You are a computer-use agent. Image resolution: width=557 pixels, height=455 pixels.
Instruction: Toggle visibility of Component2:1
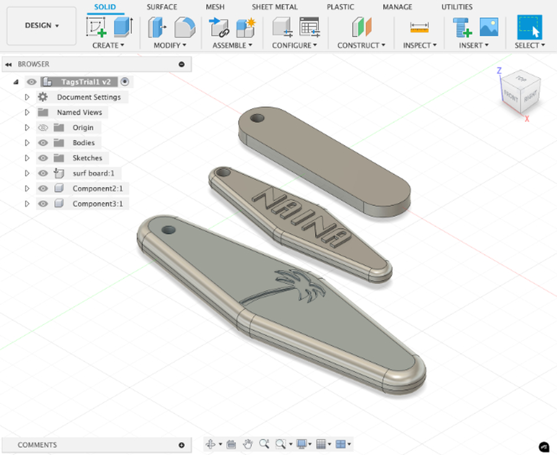[x=43, y=188]
